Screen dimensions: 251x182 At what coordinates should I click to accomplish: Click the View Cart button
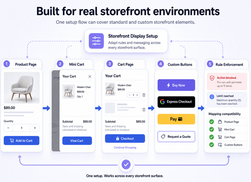(x=77, y=141)
